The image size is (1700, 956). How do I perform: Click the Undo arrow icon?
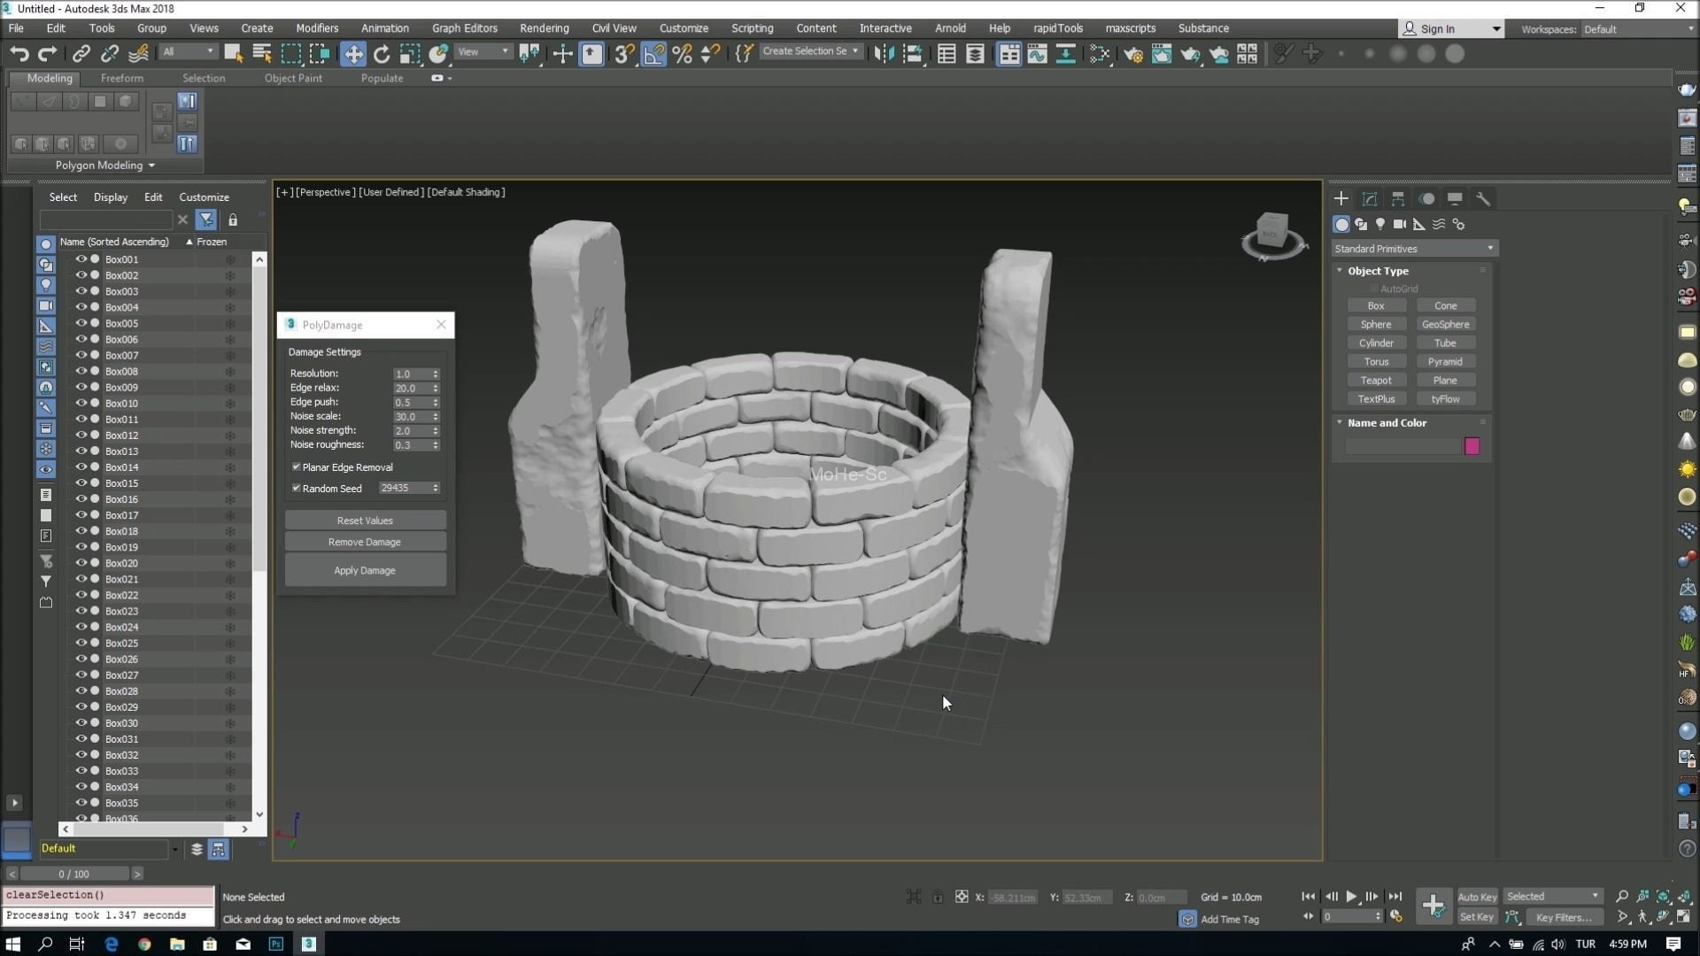point(19,54)
